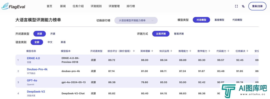Open 排行榜 in the top navigation
This screenshot has height=99, width=270.
click(131, 6)
